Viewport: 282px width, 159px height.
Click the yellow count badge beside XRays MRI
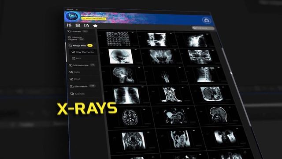coord(90,45)
